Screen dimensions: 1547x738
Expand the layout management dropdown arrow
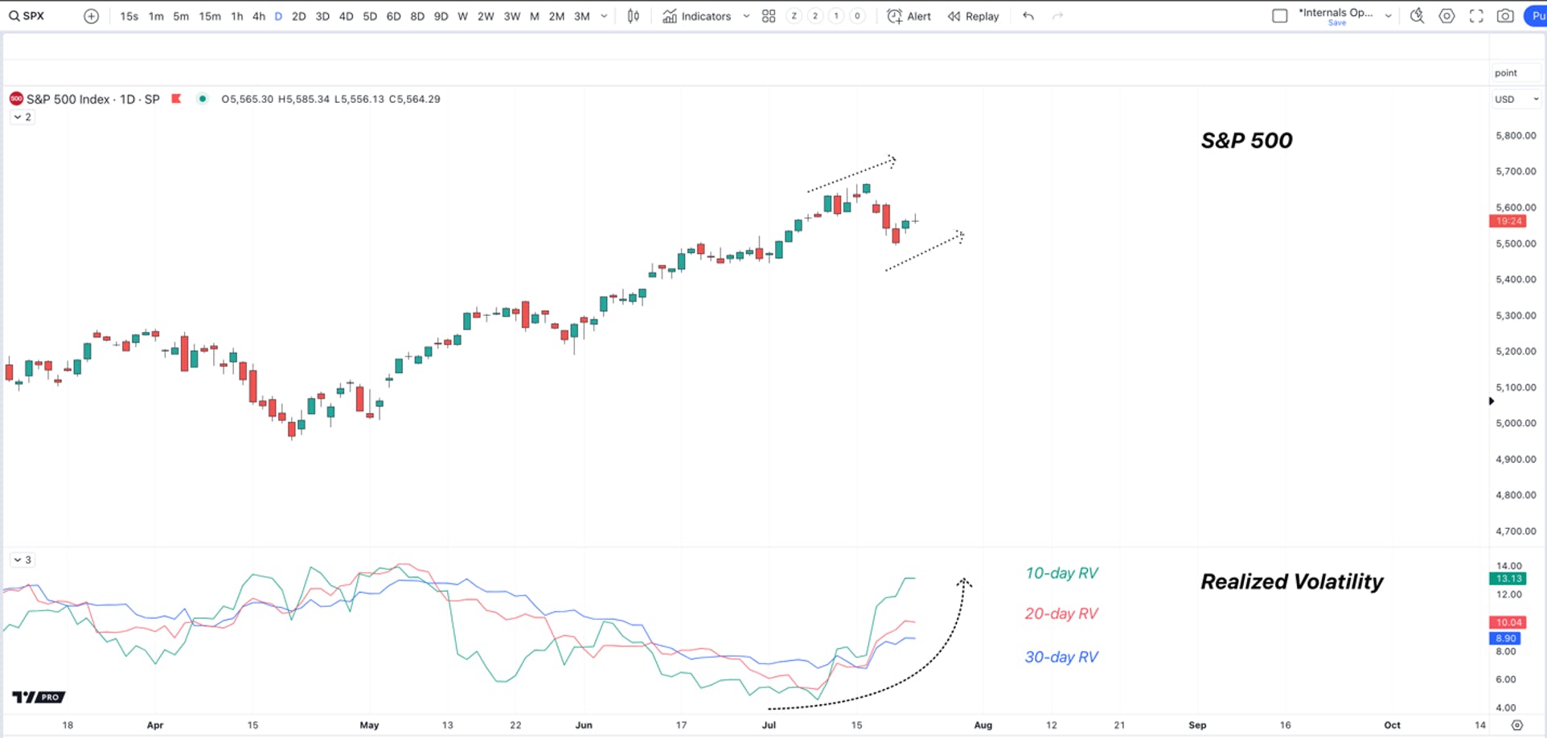pyautogui.click(x=1388, y=16)
